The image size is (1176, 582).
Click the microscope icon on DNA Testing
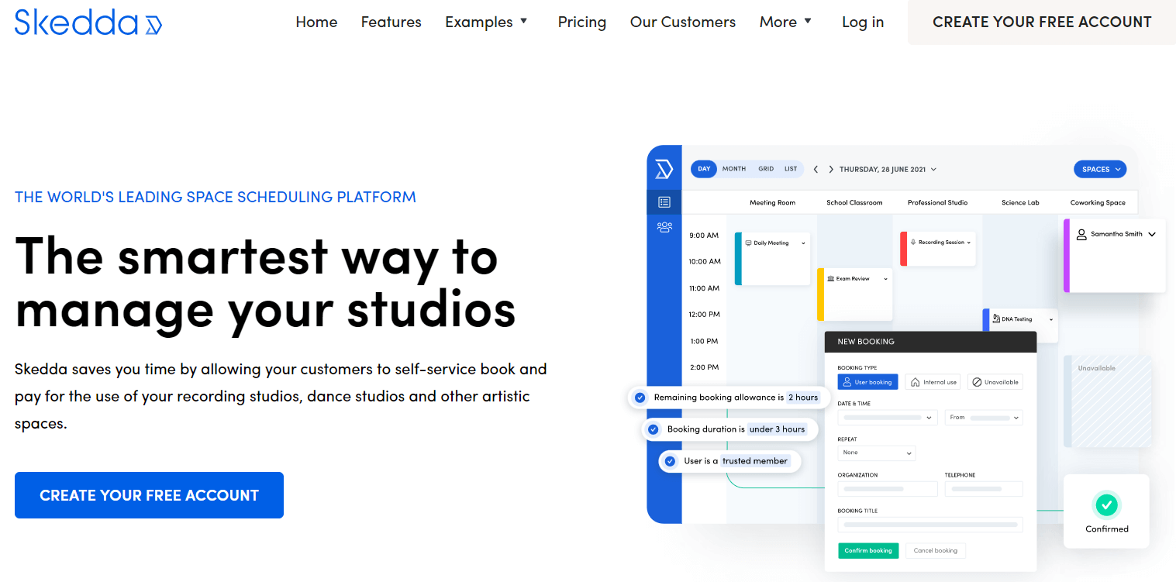[x=996, y=319]
